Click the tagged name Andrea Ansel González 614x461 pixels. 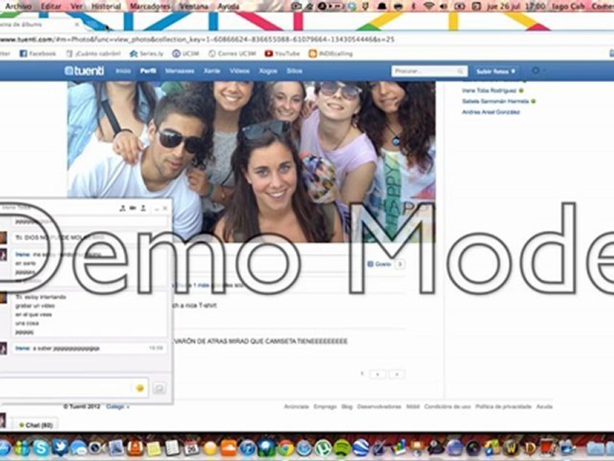point(491,112)
